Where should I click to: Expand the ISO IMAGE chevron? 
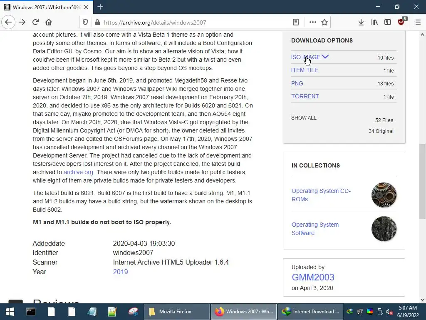325,57
